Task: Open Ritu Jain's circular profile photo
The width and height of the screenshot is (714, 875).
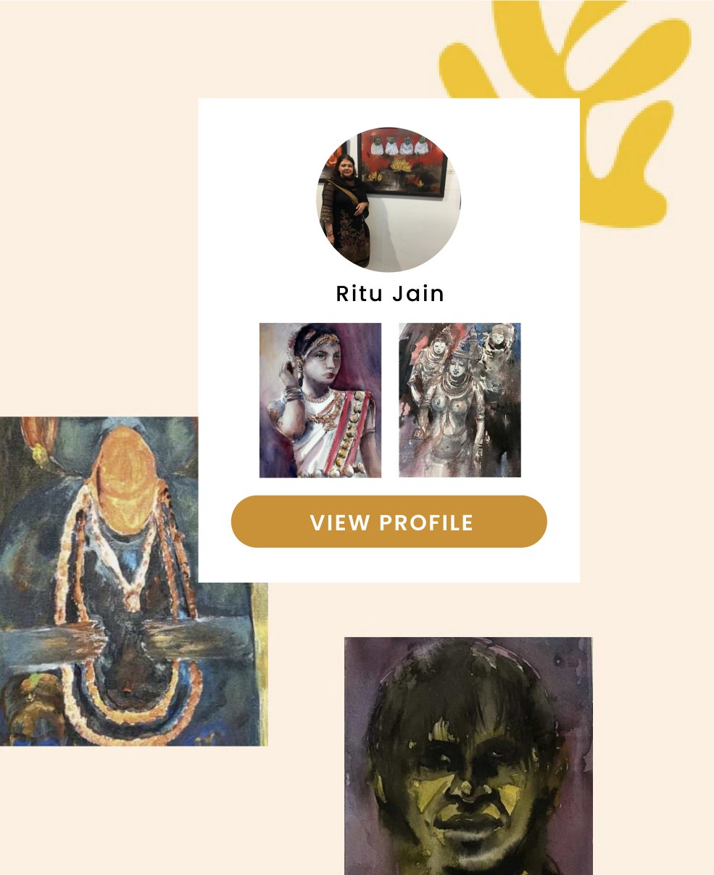Action: click(x=389, y=200)
